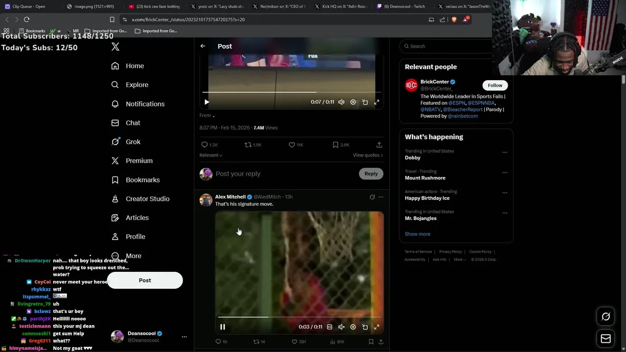This screenshot has height=352, width=626.
Task: Click Show more under trends
Action: (417, 234)
